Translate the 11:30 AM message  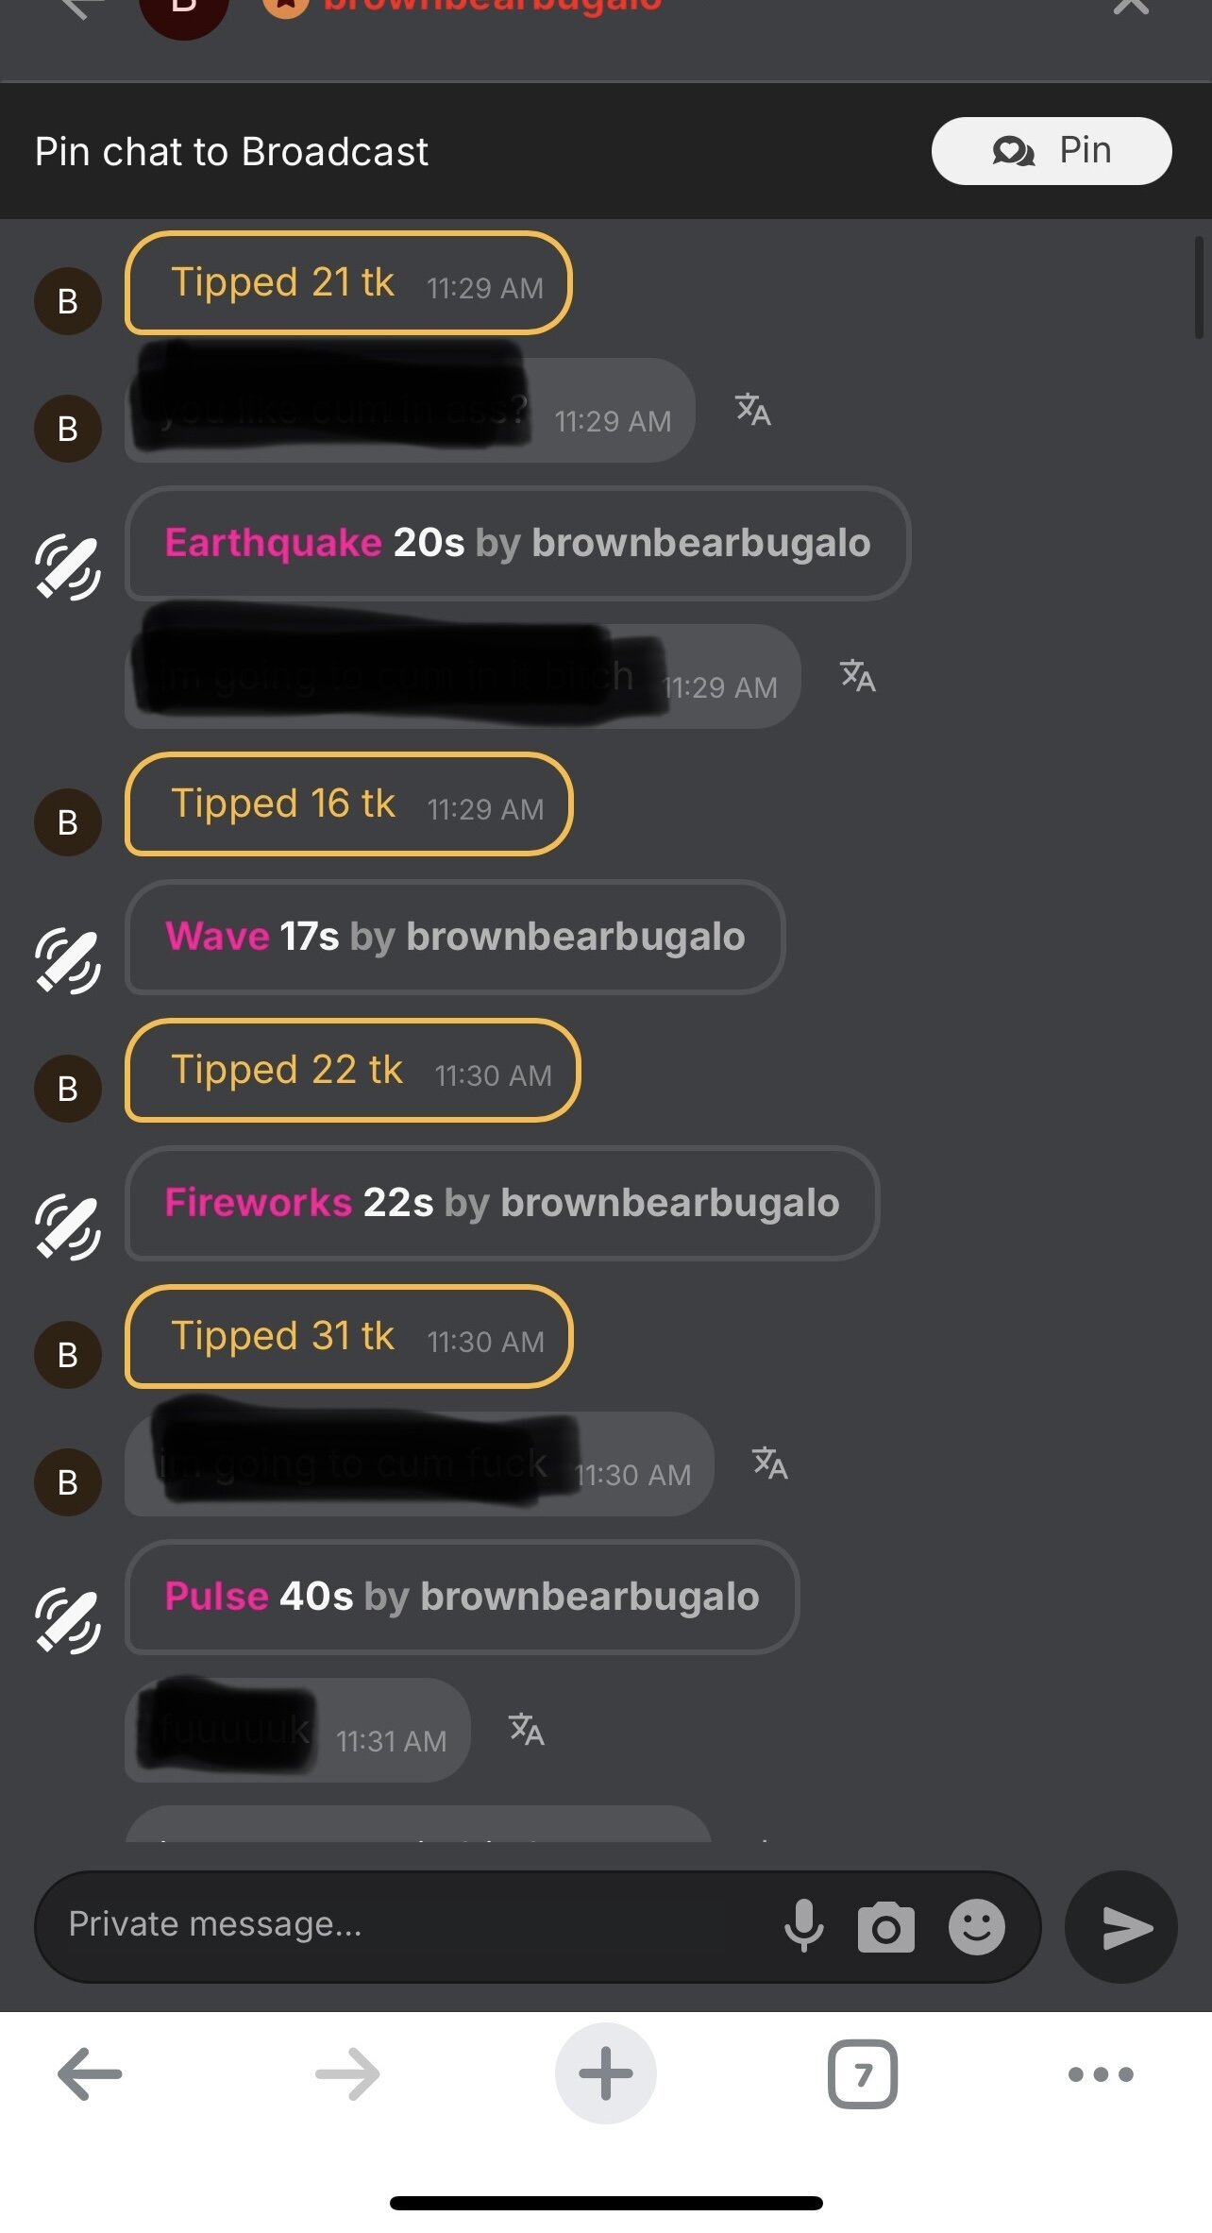click(770, 1463)
